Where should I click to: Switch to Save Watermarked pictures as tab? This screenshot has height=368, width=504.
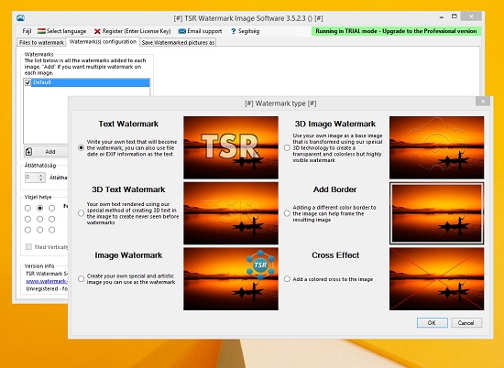click(178, 42)
